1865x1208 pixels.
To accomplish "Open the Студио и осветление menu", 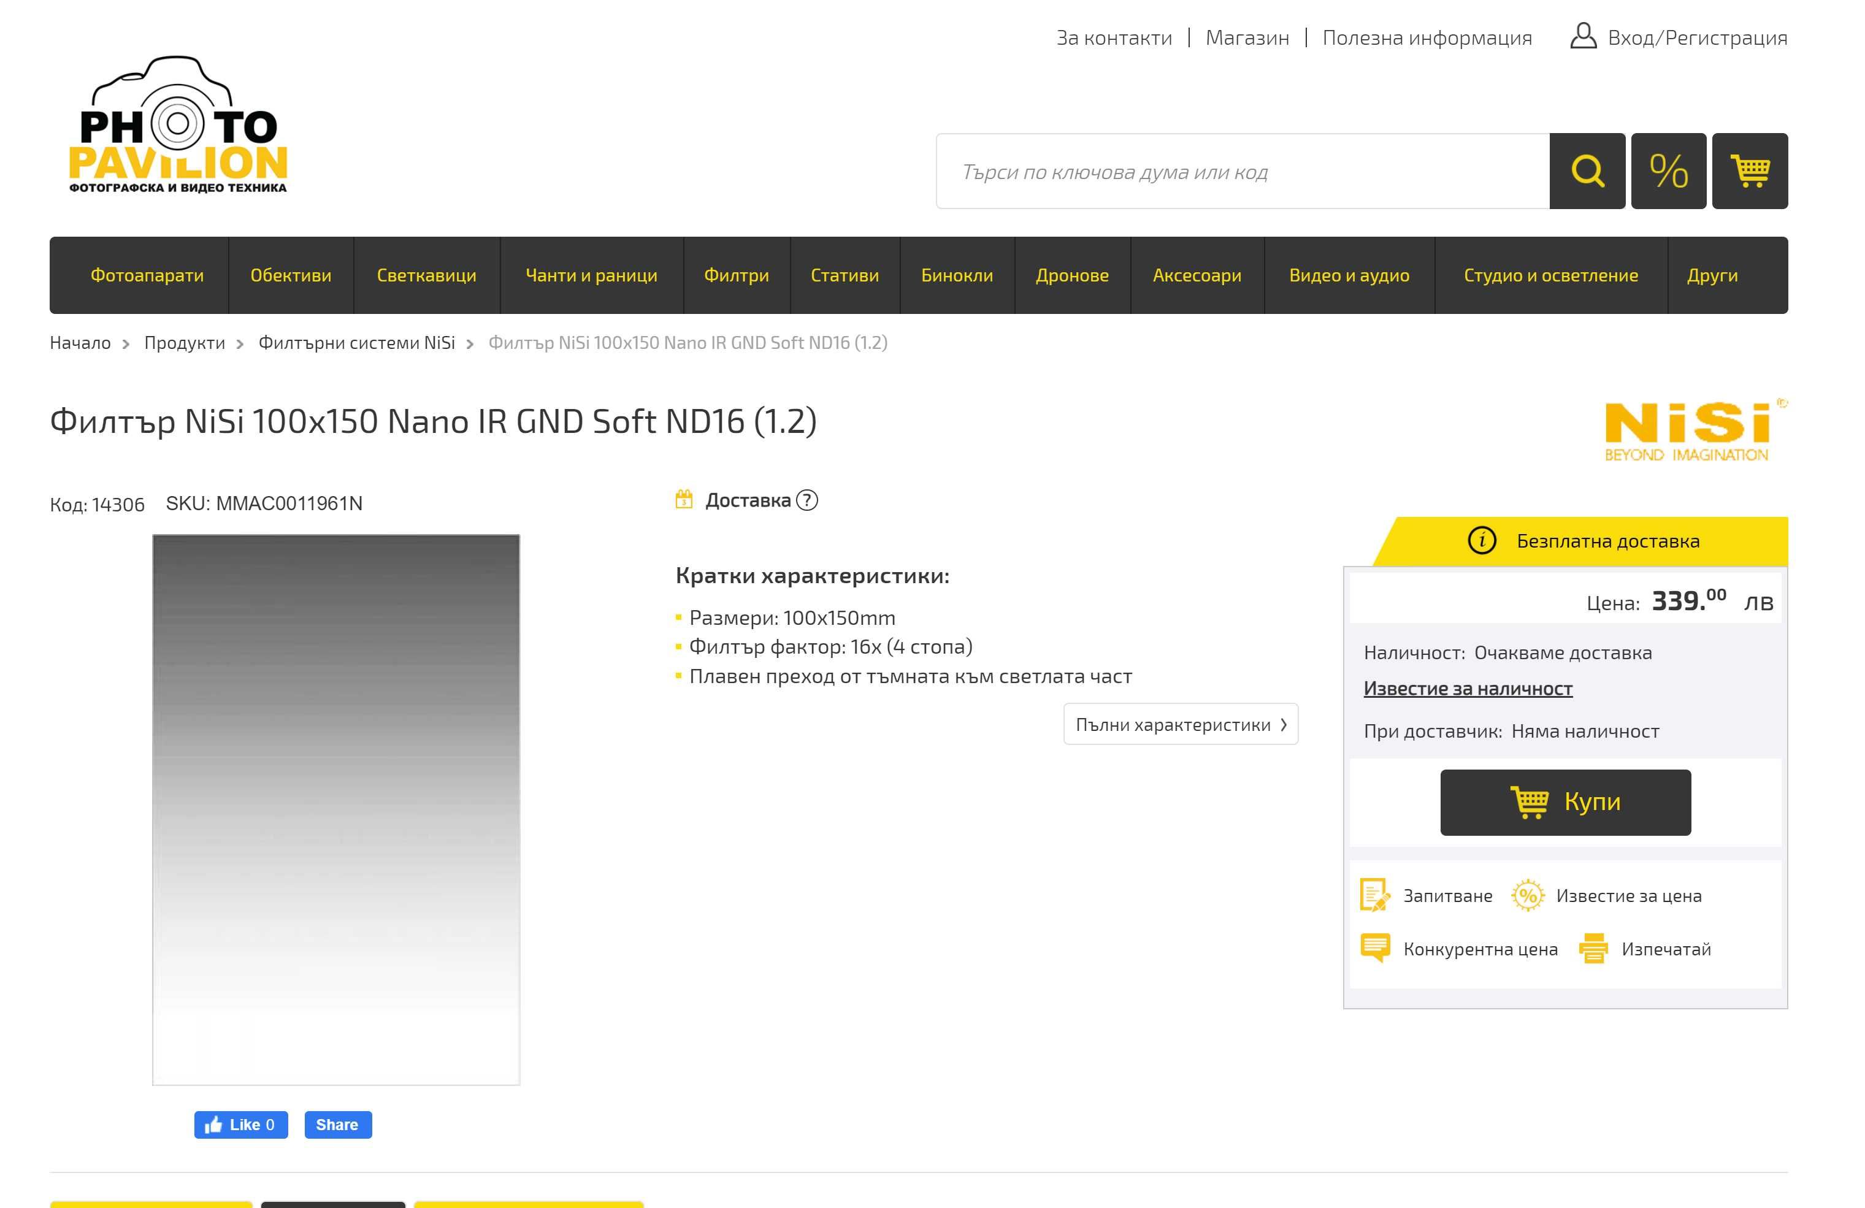I will (x=1551, y=275).
